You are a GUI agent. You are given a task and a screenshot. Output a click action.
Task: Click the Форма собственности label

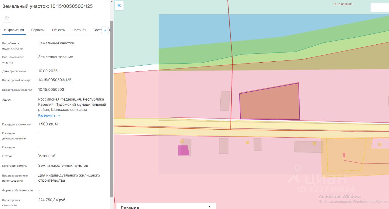pyautogui.click(x=17, y=190)
